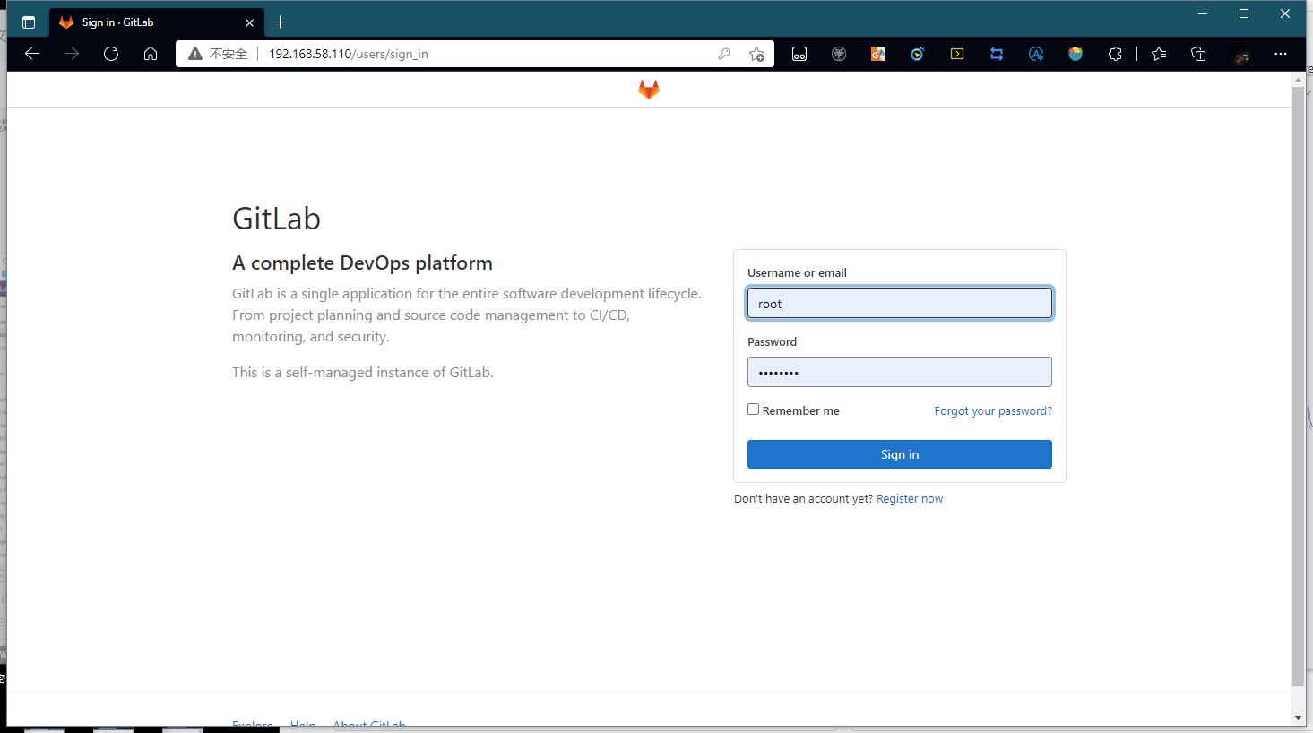The height and width of the screenshot is (733, 1313).
Task: Close the Sign in GitLab tab
Action: [249, 22]
